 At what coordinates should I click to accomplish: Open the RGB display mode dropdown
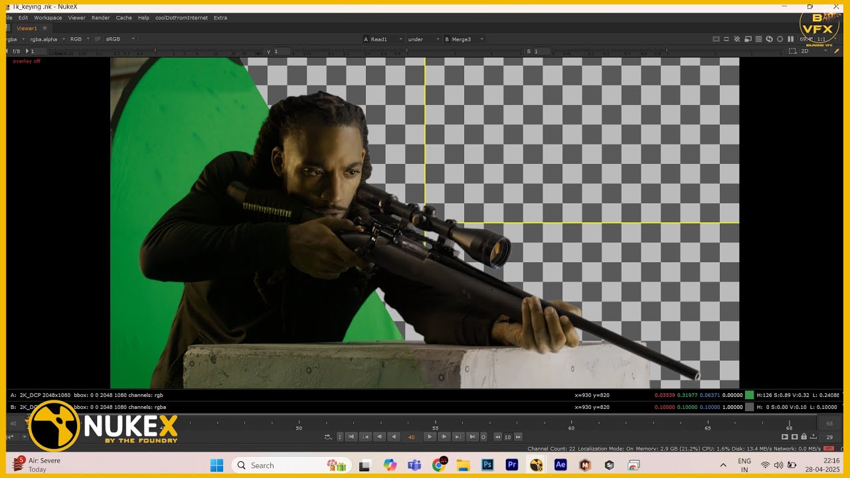click(x=79, y=39)
